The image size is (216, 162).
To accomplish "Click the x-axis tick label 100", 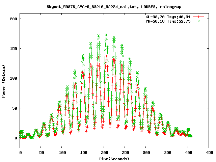I will click(x=62, y=153).
